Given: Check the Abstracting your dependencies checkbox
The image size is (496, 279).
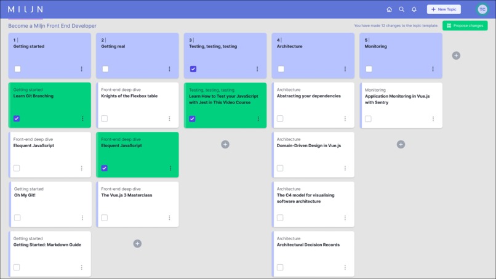Looking at the screenshot, I should click(280, 118).
